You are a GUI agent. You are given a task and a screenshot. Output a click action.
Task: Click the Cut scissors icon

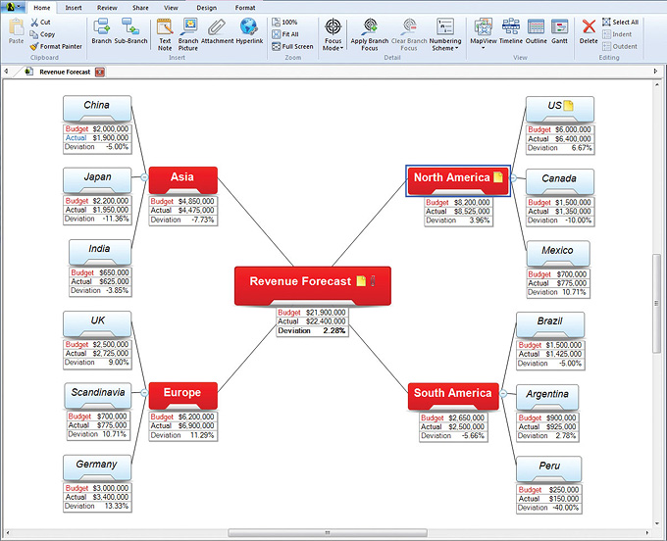(x=34, y=23)
